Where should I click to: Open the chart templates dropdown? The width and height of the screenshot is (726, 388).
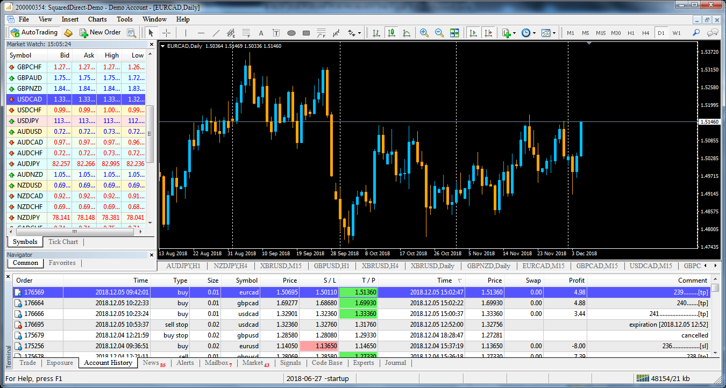[549, 33]
